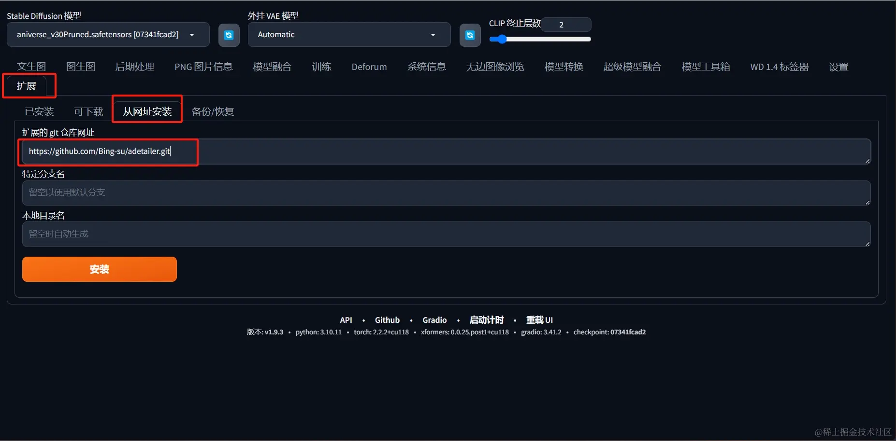Click the CLIP stop layers number field
896x441 pixels.
[x=566, y=25]
